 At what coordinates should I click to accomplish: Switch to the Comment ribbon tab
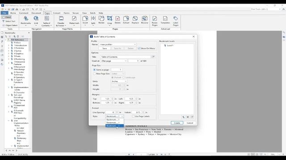(x=24, y=13)
